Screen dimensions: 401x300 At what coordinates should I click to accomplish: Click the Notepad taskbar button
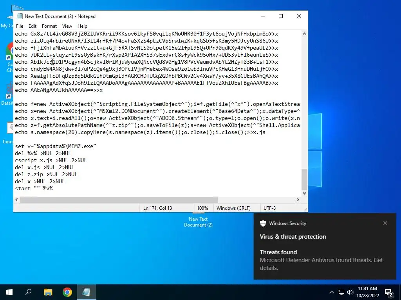pyautogui.click(x=86, y=292)
